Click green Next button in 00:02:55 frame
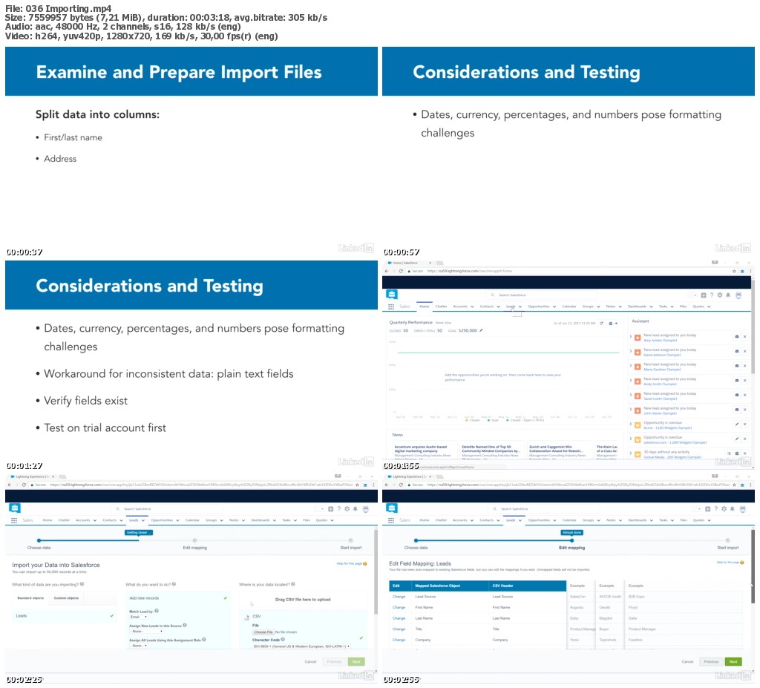 coord(733,661)
